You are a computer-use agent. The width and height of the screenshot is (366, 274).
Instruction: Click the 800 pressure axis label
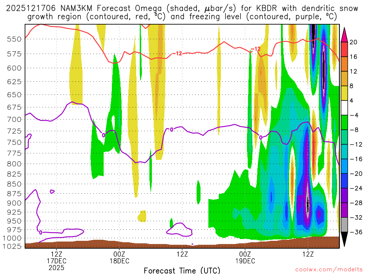point(14,164)
